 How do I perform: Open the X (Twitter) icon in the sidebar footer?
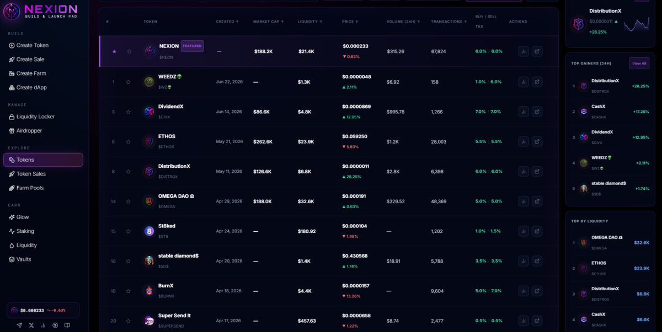tap(31, 325)
